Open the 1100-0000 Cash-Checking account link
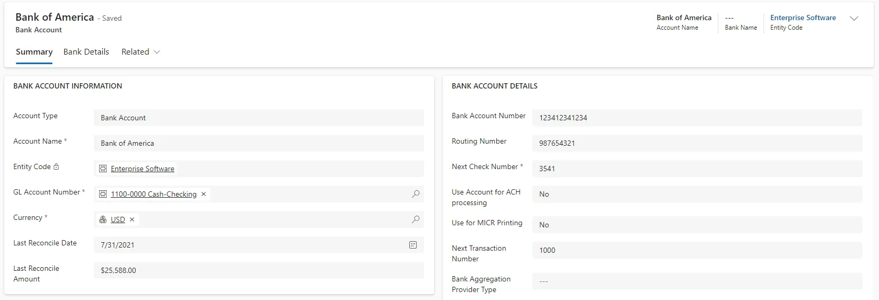Screen dimensions: 879x300 click(x=154, y=194)
